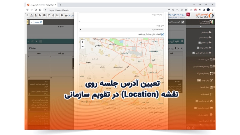
Task: Open the organization chart icon in the toolbar
Action: [31, 15]
